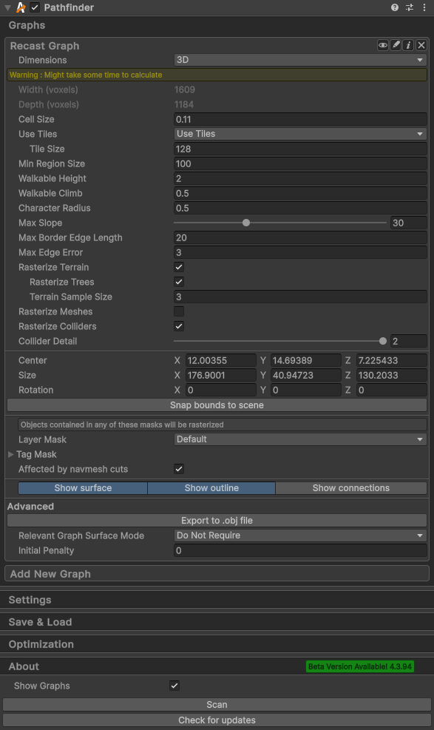
Task: Toggle the Rasterize Trees checkbox
Action: pos(179,282)
